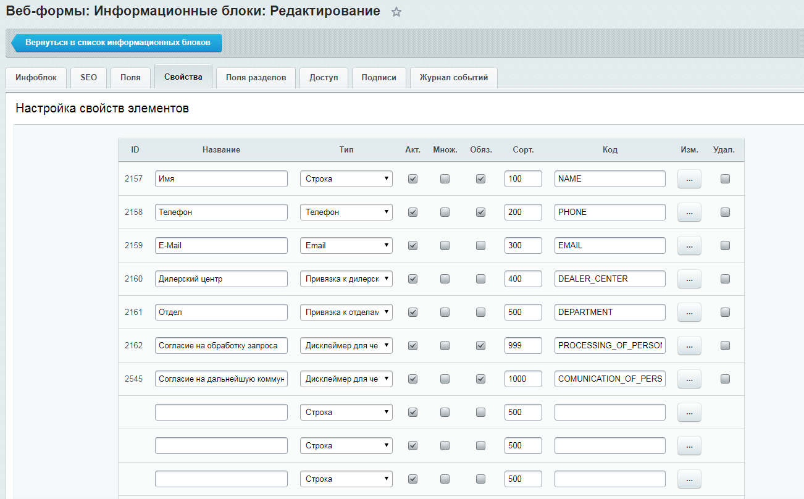This screenshot has width=804, height=499.
Task: Switch to the SEO tab
Action: tap(89, 78)
